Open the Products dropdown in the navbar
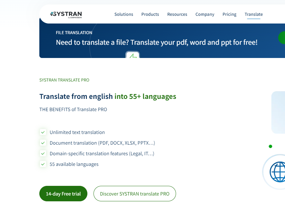The image size is (285, 220). 150,14
